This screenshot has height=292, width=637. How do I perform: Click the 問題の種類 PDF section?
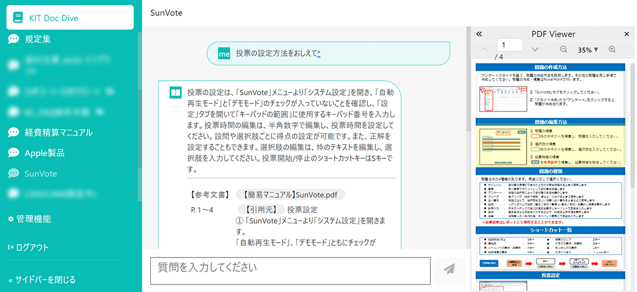(x=550, y=171)
